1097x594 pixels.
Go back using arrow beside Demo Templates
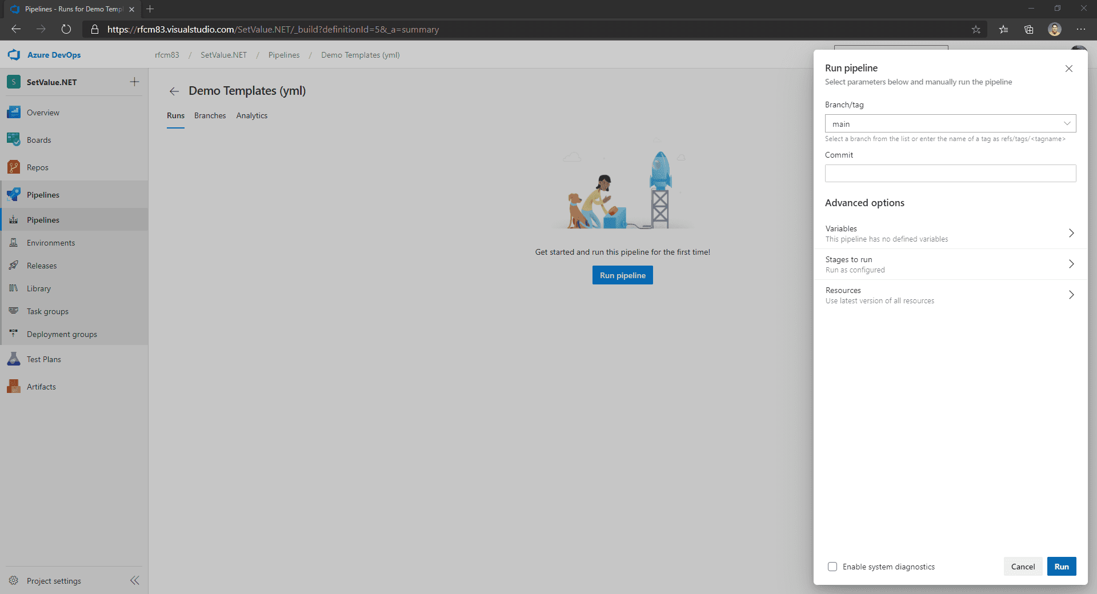[x=174, y=91]
